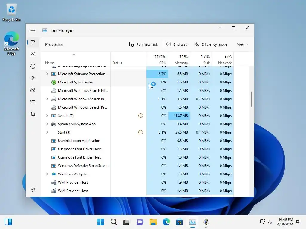Expand Spooler SubSystem App row
The width and height of the screenshot is (306, 229).
pyautogui.click(x=47, y=124)
